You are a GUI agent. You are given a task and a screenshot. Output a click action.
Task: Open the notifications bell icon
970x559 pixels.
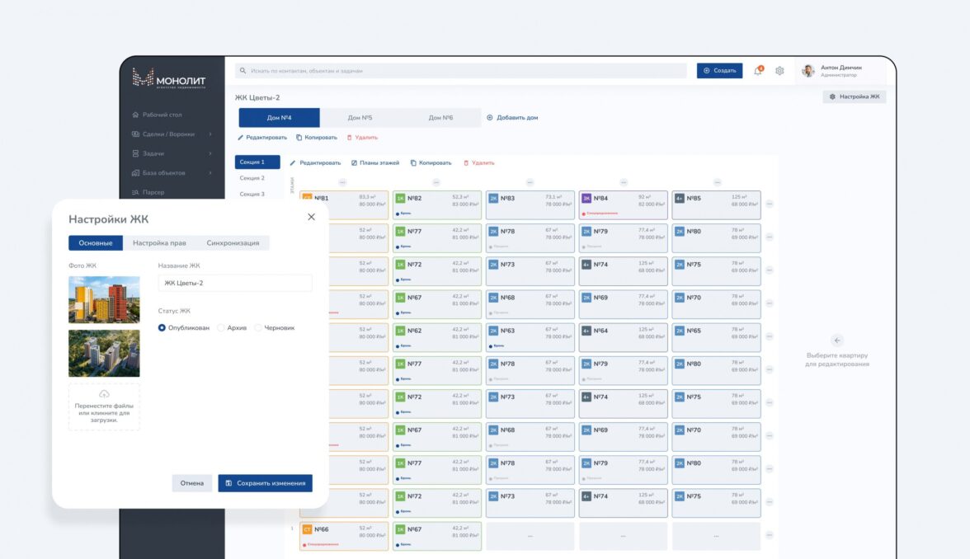[x=758, y=71]
